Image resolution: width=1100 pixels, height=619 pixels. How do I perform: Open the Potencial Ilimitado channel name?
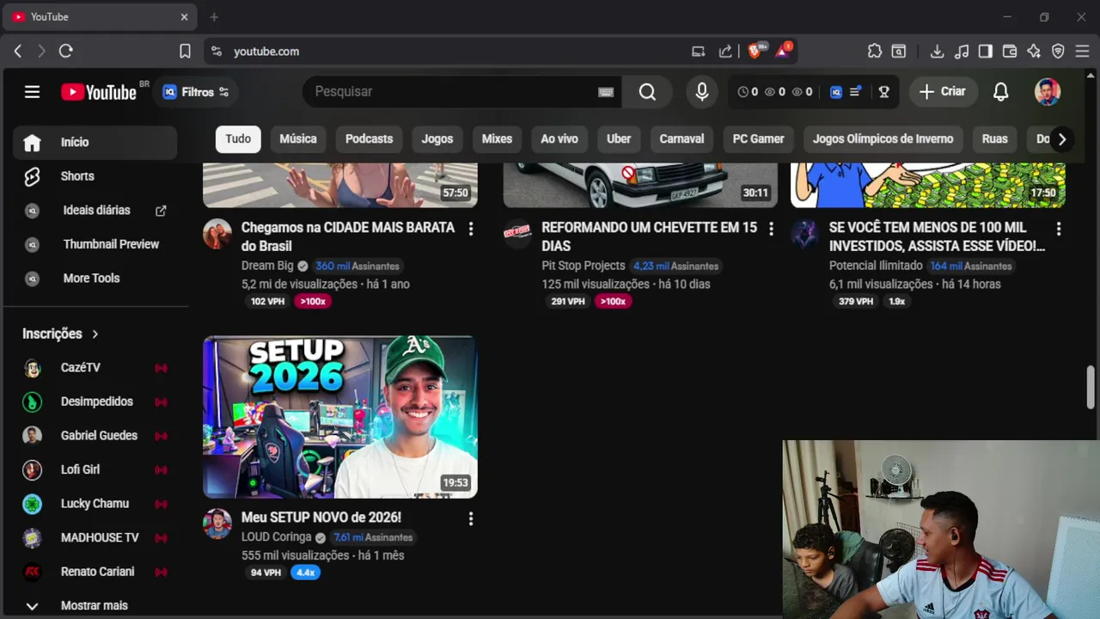click(x=876, y=266)
